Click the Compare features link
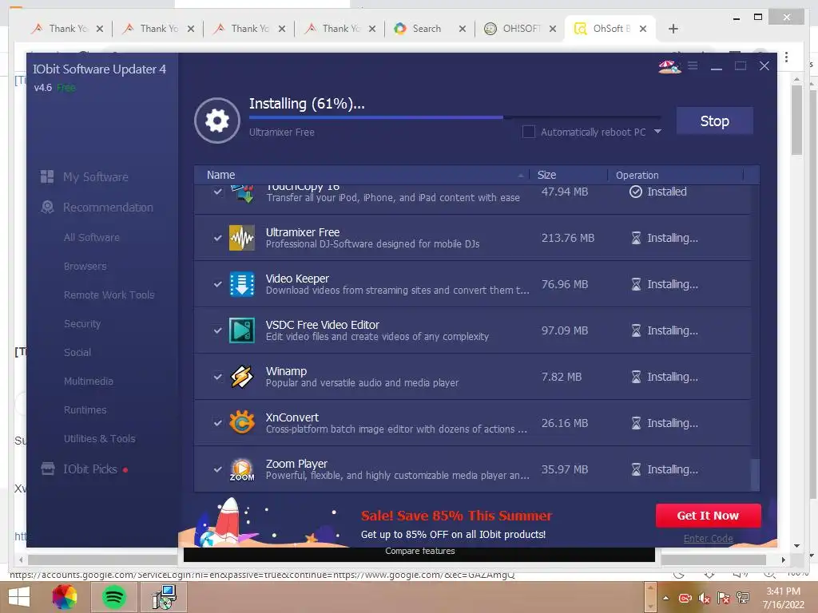 [x=420, y=551]
